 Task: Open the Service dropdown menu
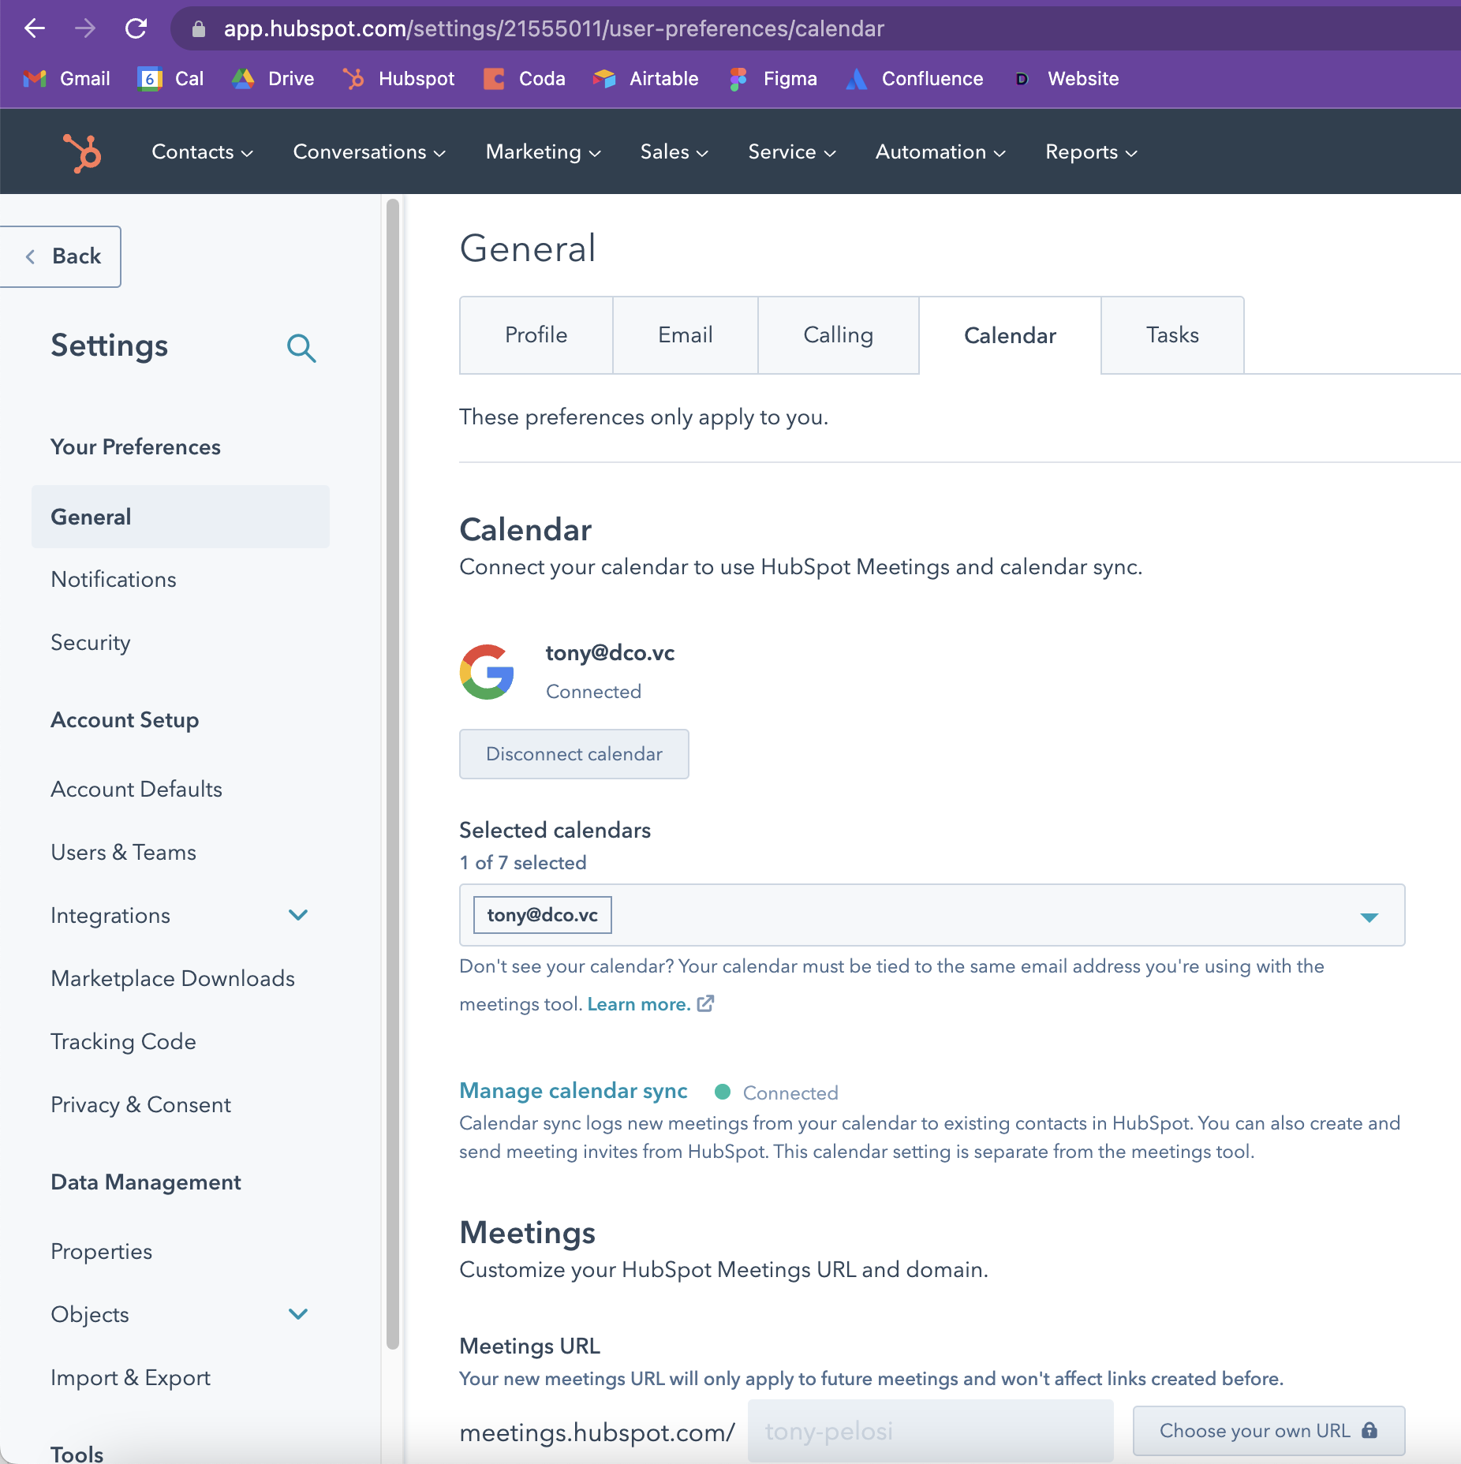tap(792, 151)
